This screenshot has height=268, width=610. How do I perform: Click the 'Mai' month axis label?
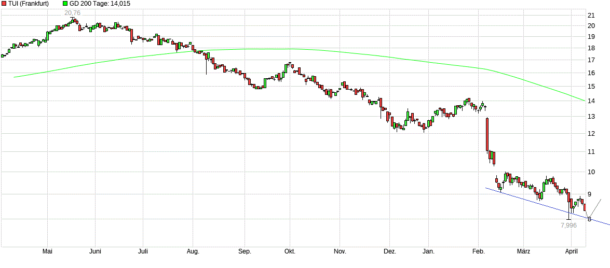pyautogui.click(x=47, y=252)
